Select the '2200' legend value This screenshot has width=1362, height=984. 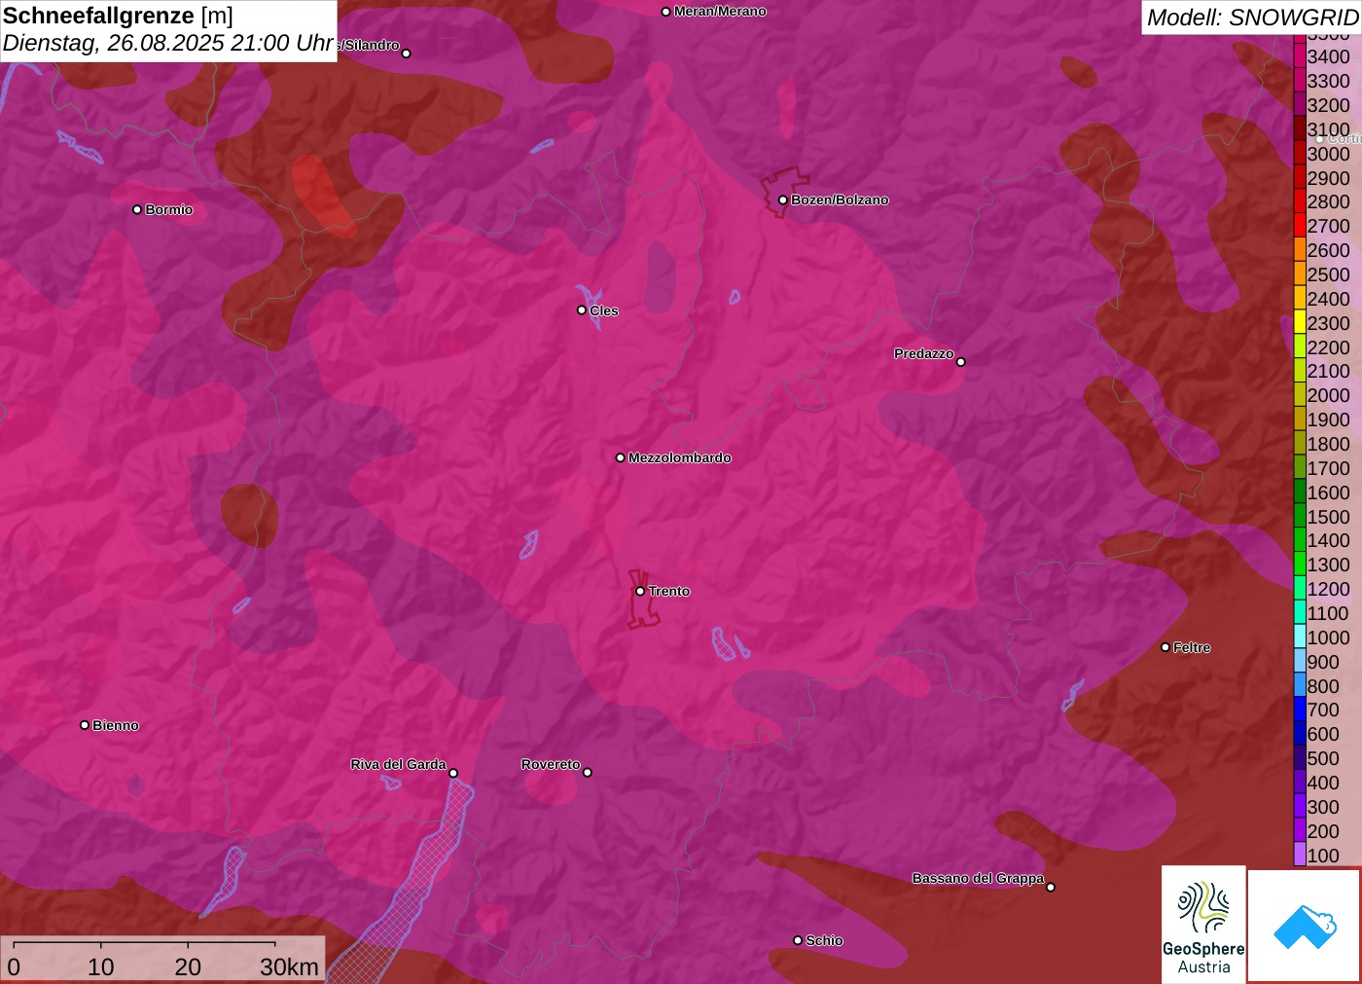1329,347
